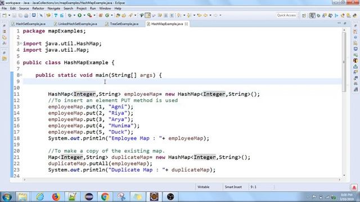Expand the Back history dropdown arrow
The image size is (360, 202).
coord(210,15)
